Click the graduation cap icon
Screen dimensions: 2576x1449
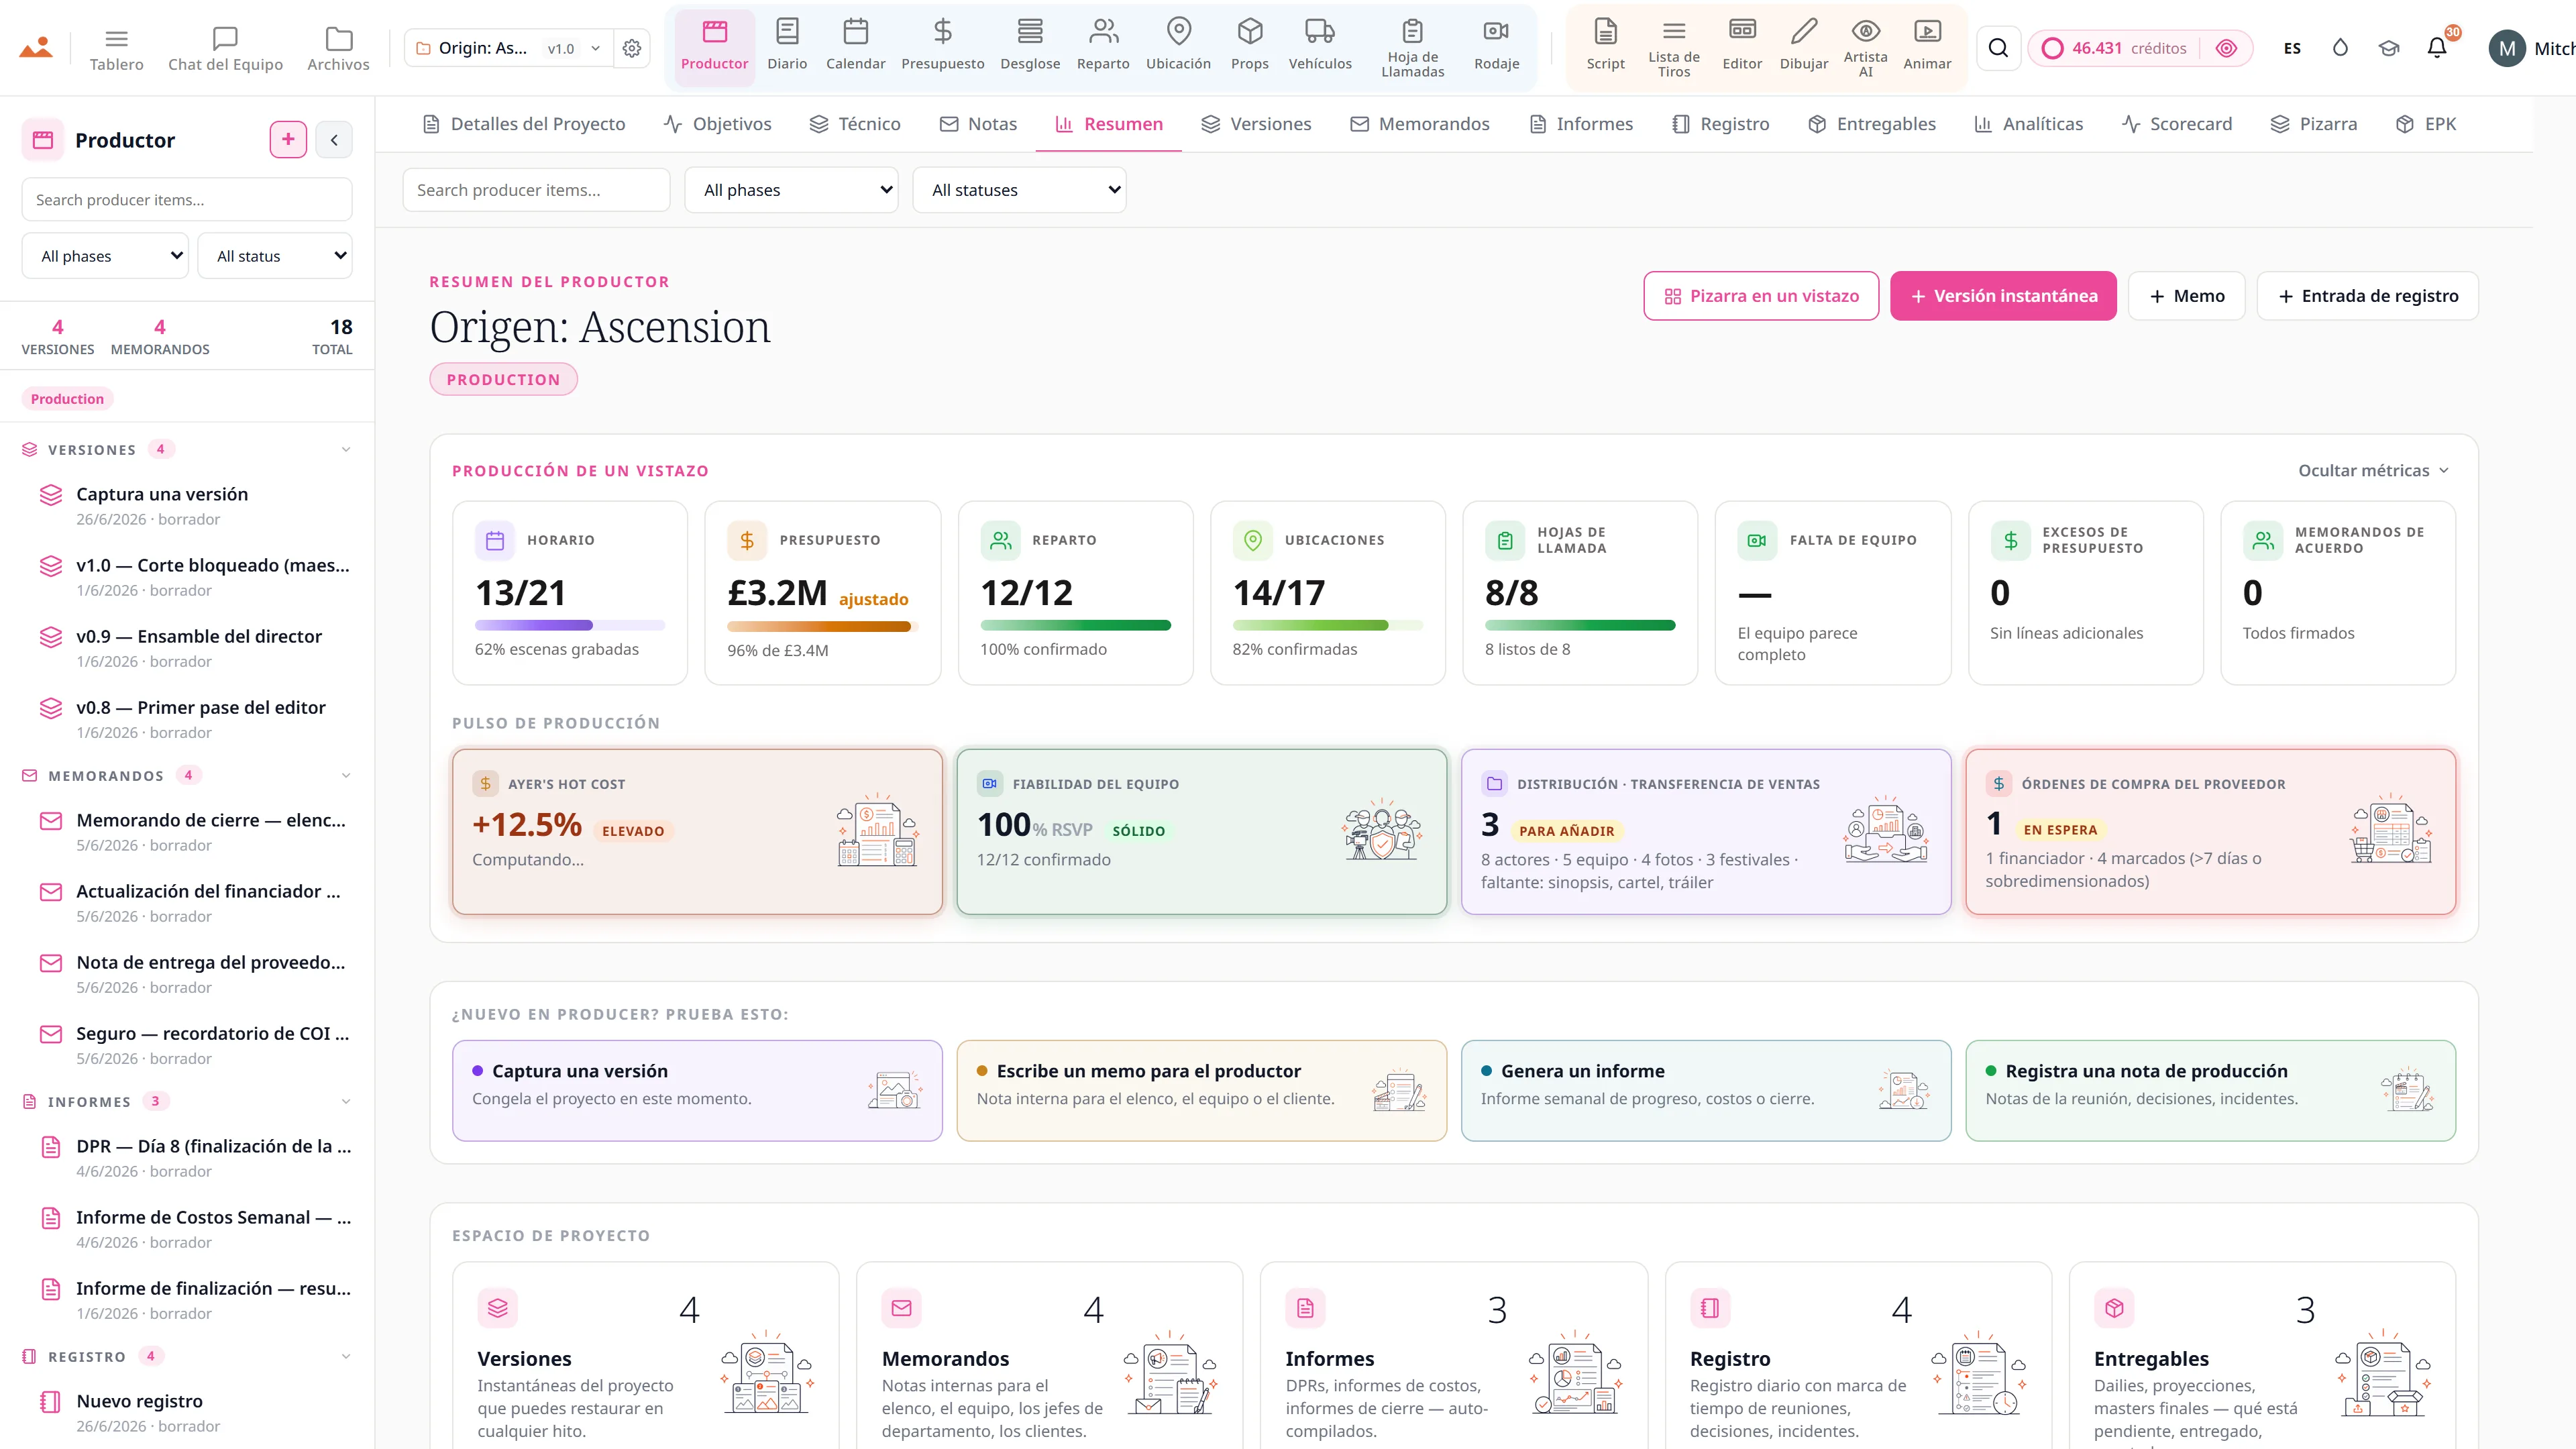[x=2389, y=48]
